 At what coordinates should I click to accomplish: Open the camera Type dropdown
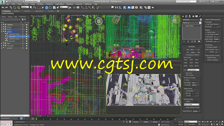click(x=193, y=70)
